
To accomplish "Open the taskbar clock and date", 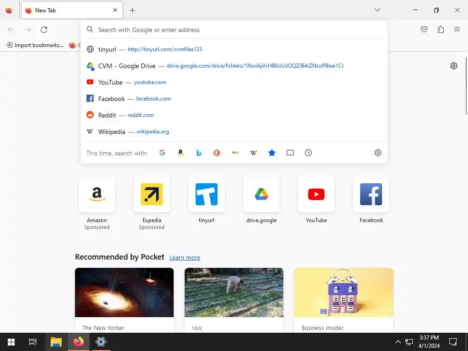I will coord(429,342).
